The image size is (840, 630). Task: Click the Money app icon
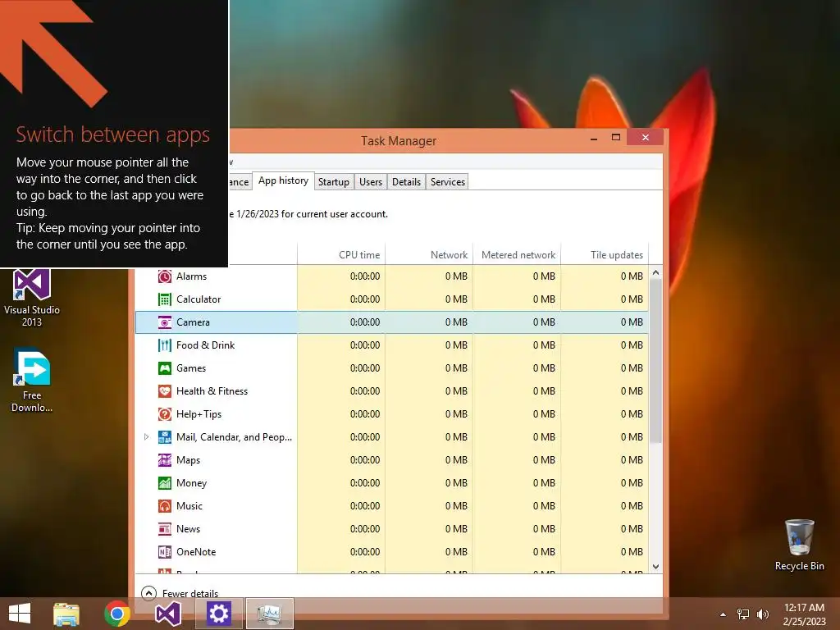pyautogui.click(x=164, y=483)
